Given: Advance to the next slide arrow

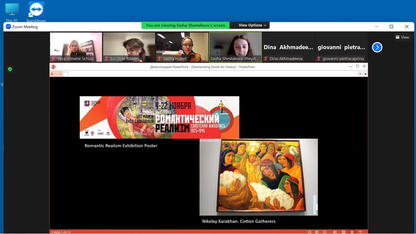Looking at the screenshot, I should click(324, 232).
